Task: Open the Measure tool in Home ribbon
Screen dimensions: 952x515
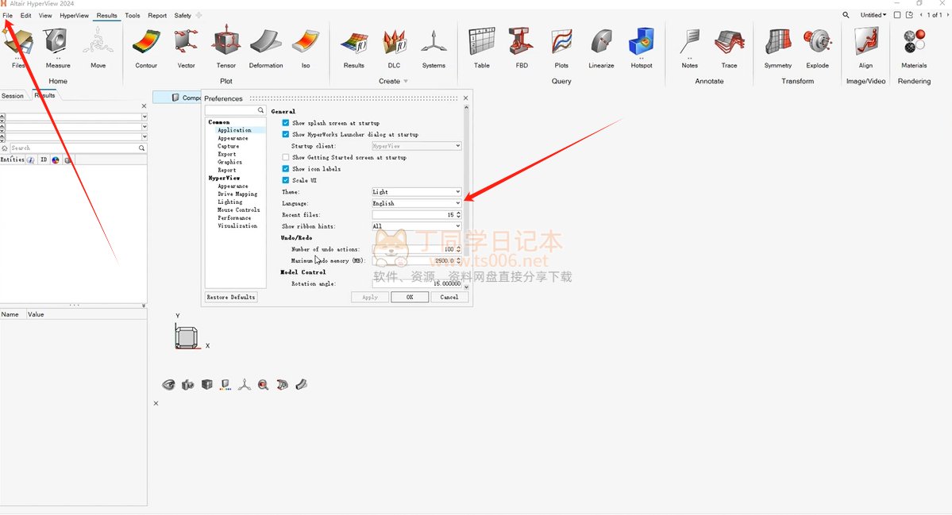Action: pos(58,48)
